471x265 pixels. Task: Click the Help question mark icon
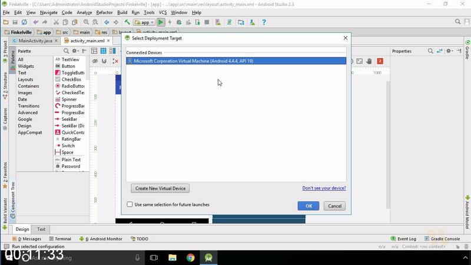[264, 22]
